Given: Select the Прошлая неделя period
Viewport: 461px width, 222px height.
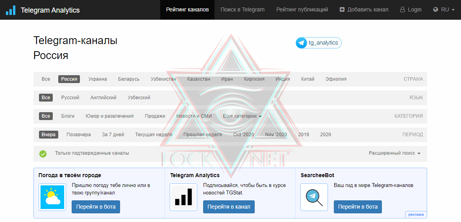Looking at the screenshot, I should (203, 135).
